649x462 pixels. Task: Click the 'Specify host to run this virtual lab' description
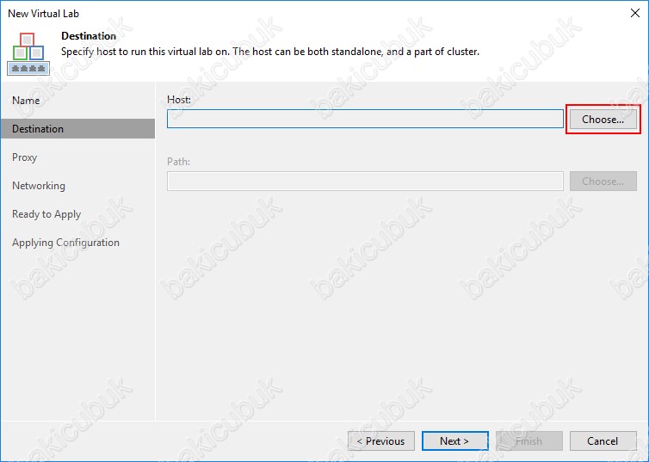pos(270,52)
